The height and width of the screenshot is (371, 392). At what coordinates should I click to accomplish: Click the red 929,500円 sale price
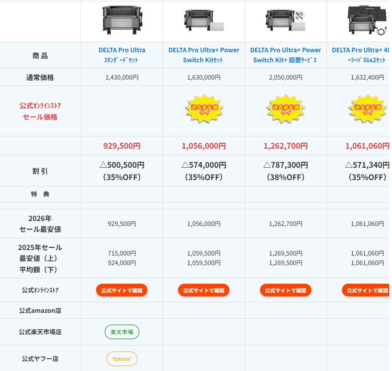(122, 146)
